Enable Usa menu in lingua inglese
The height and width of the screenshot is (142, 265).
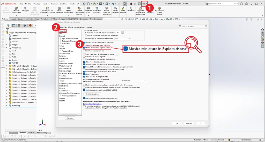coord(84,57)
